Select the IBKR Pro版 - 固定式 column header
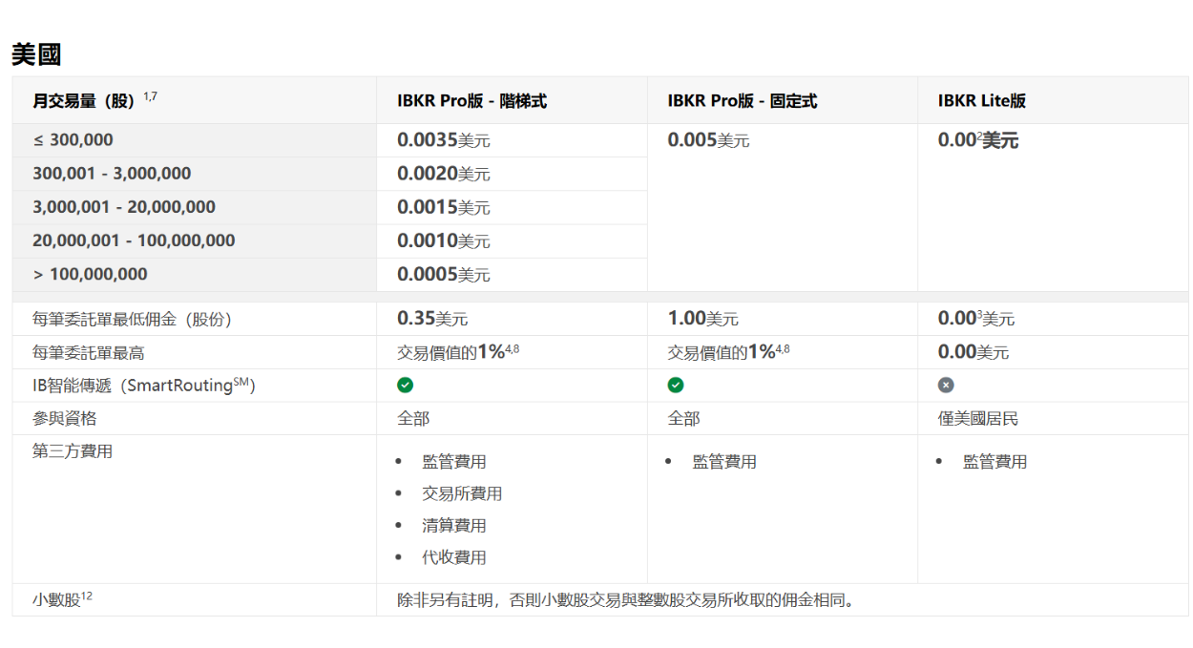 coord(743,100)
